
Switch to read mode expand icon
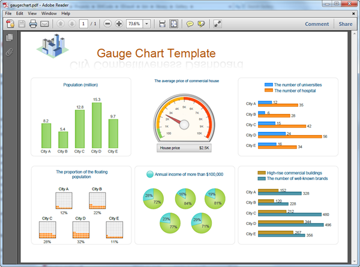coord(217,23)
